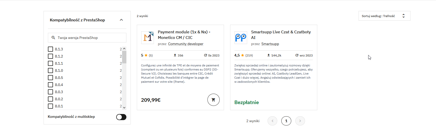Click the Smartsupp module logo icon
Image resolution: width=436 pixels, height=128 pixels.
tap(241, 38)
